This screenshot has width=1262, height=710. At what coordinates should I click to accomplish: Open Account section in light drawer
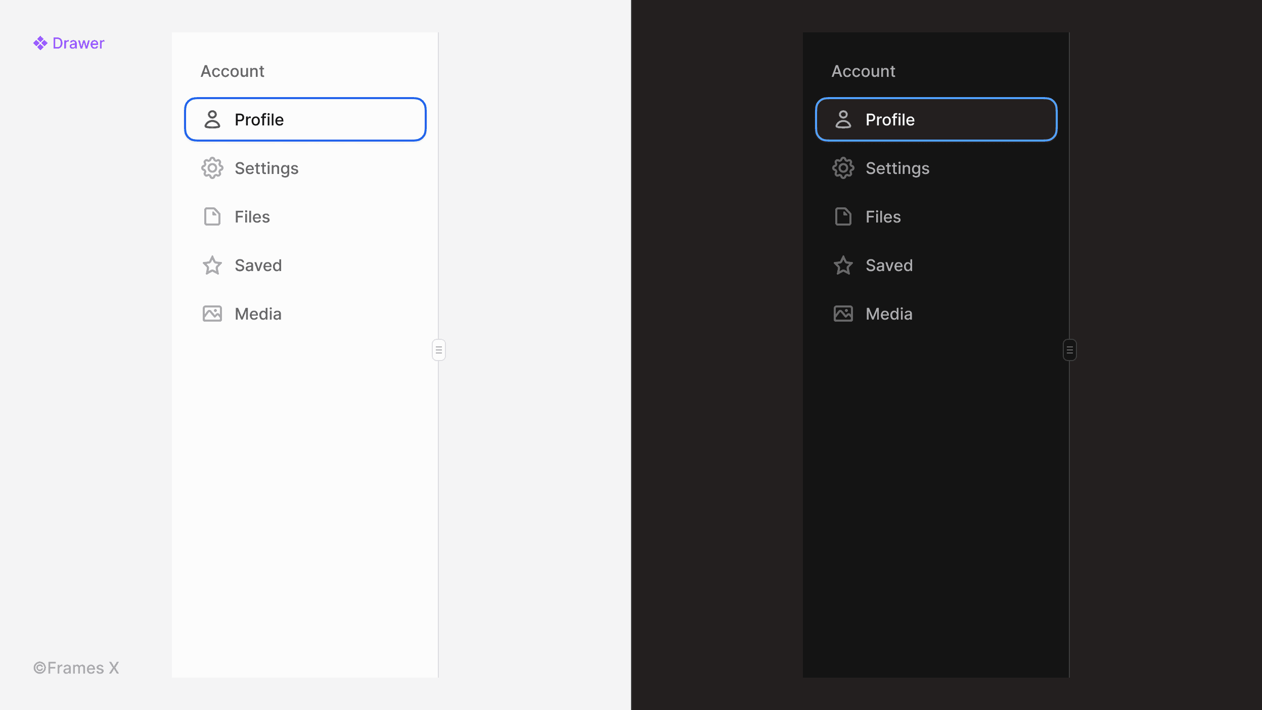[232, 71]
